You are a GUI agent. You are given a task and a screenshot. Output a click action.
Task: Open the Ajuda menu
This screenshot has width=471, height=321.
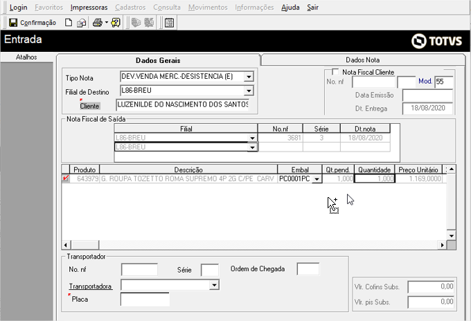[x=290, y=8]
